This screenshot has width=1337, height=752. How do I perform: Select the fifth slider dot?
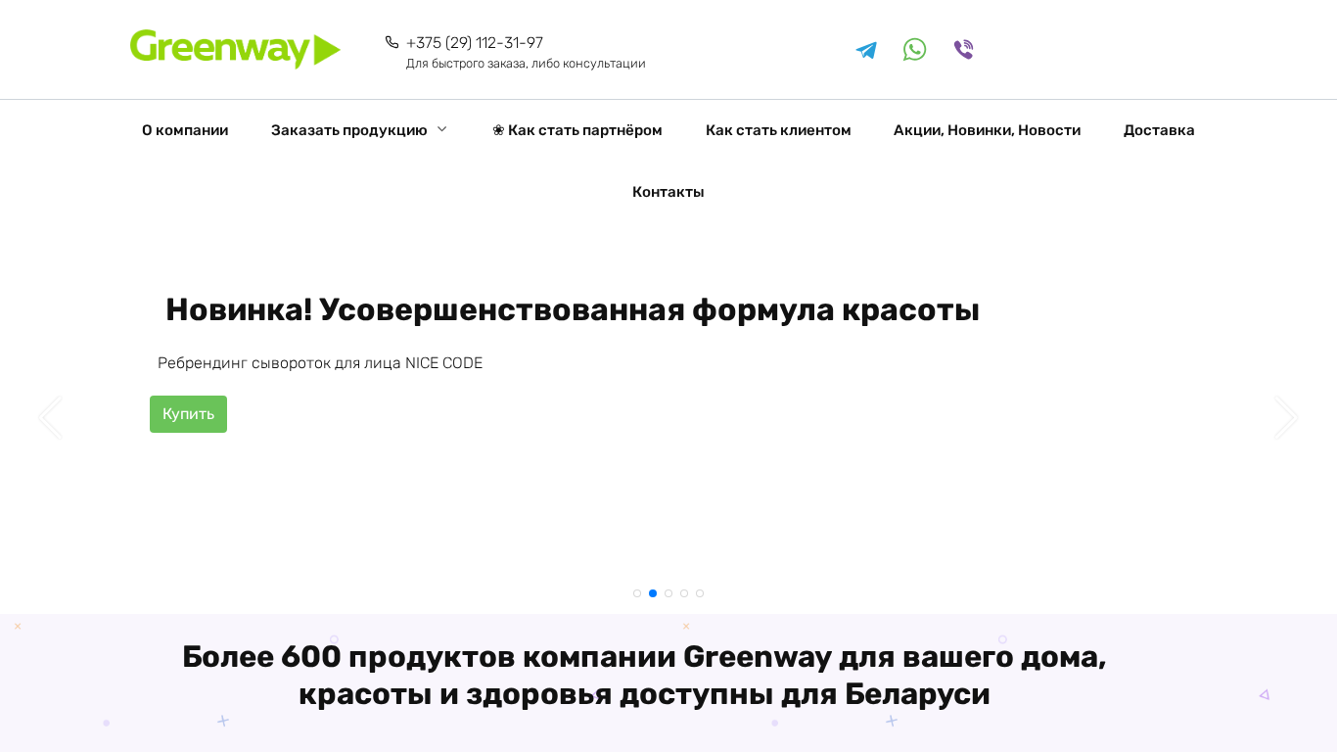700,593
